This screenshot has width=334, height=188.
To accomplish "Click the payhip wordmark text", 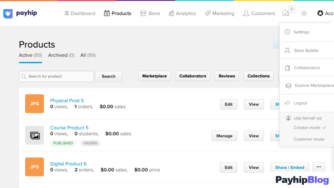I will [26, 13].
